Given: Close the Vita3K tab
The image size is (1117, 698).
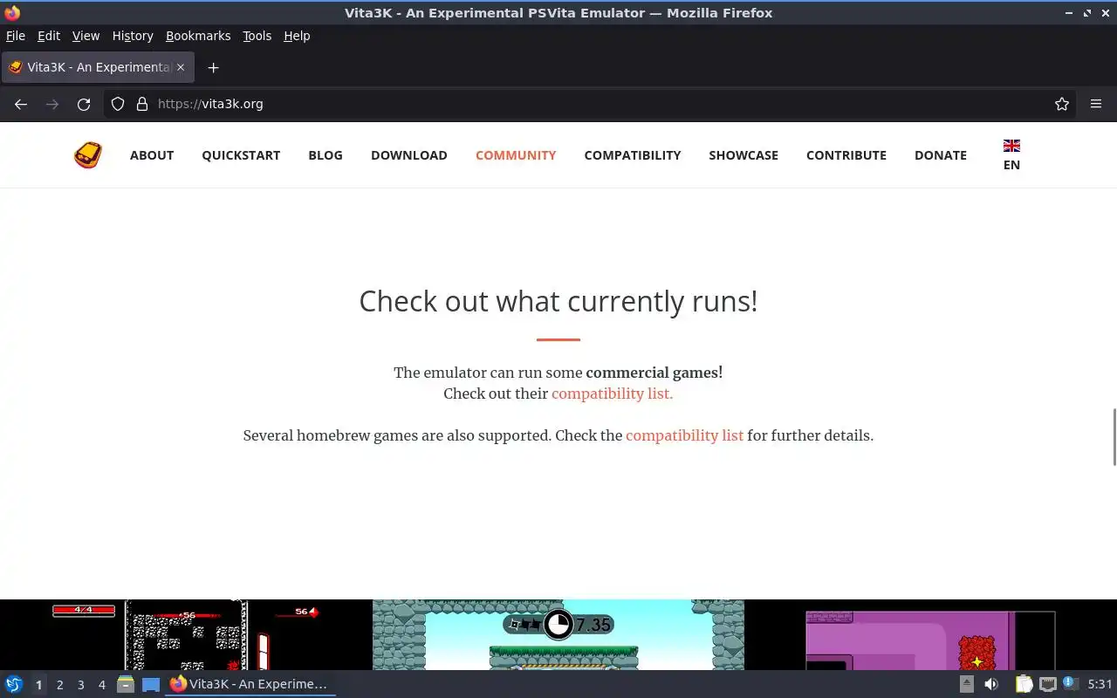Looking at the screenshot, I should 181,67.
